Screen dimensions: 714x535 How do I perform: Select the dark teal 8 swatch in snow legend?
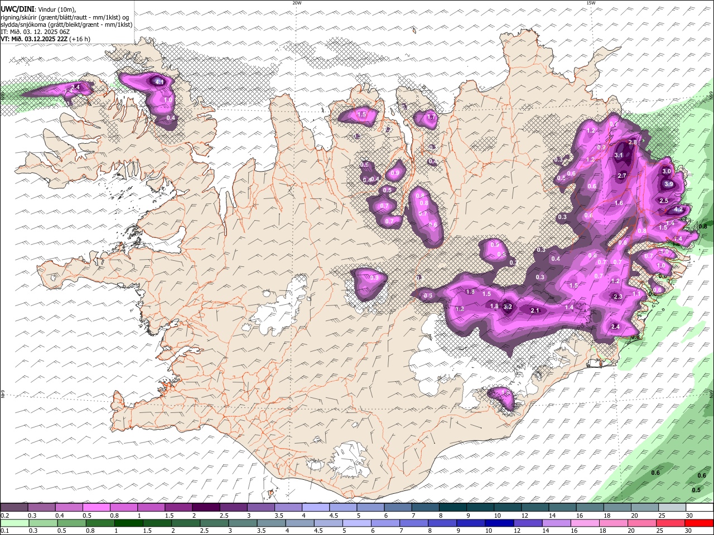453,508
